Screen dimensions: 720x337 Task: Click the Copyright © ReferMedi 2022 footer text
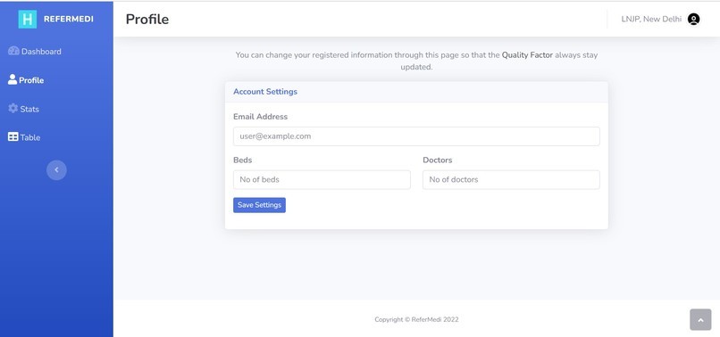pos(416,319)
